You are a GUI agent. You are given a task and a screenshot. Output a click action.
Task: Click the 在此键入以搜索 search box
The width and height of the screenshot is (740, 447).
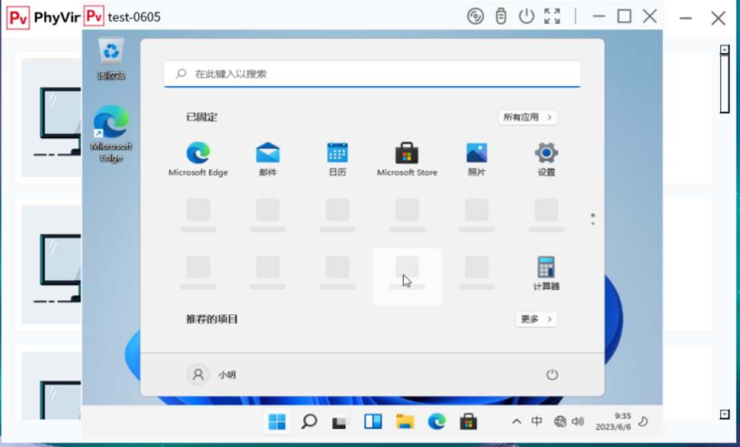click(x=371, y=73)
